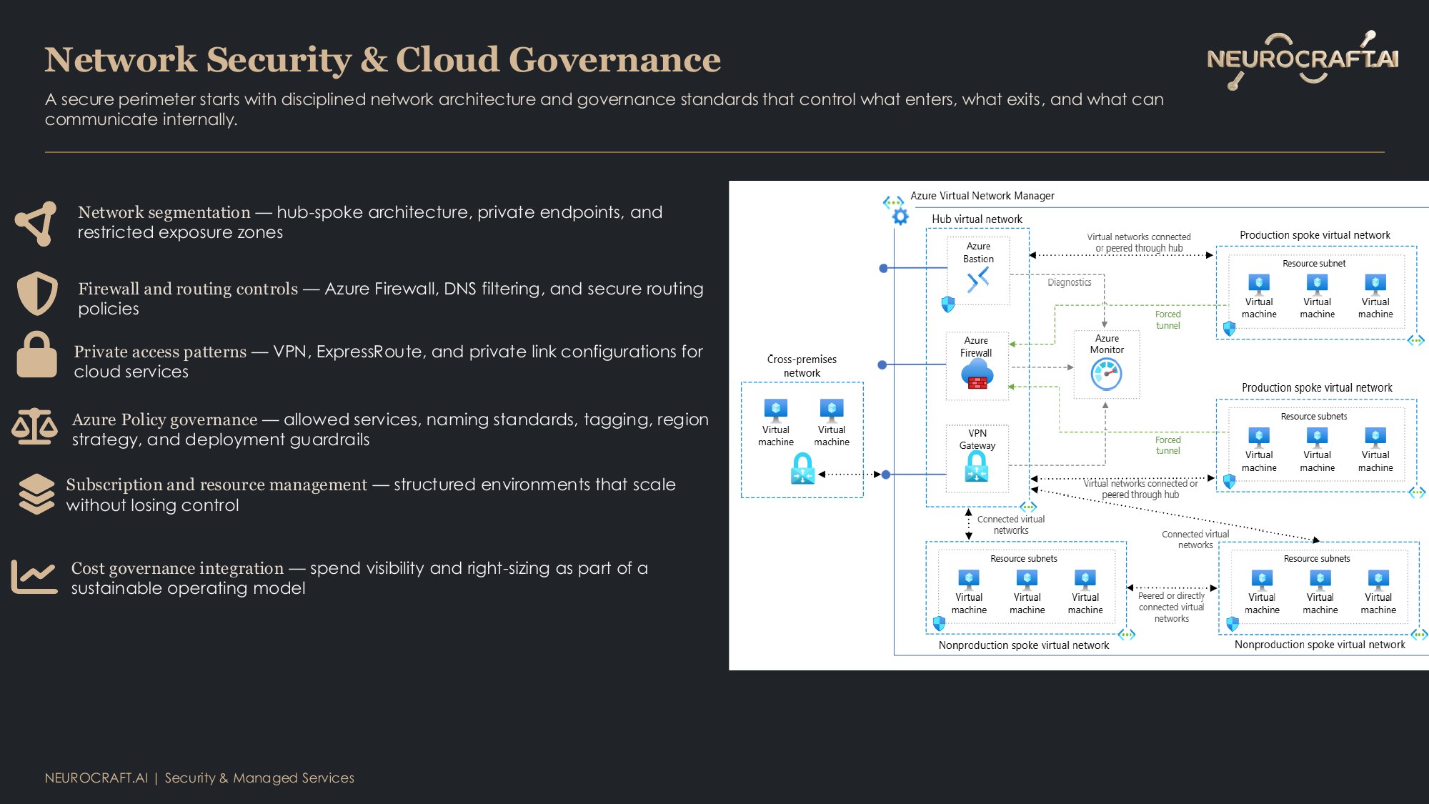Click the Subscription and resource management bullet text
1429x804 pixels.
point(371,495)
